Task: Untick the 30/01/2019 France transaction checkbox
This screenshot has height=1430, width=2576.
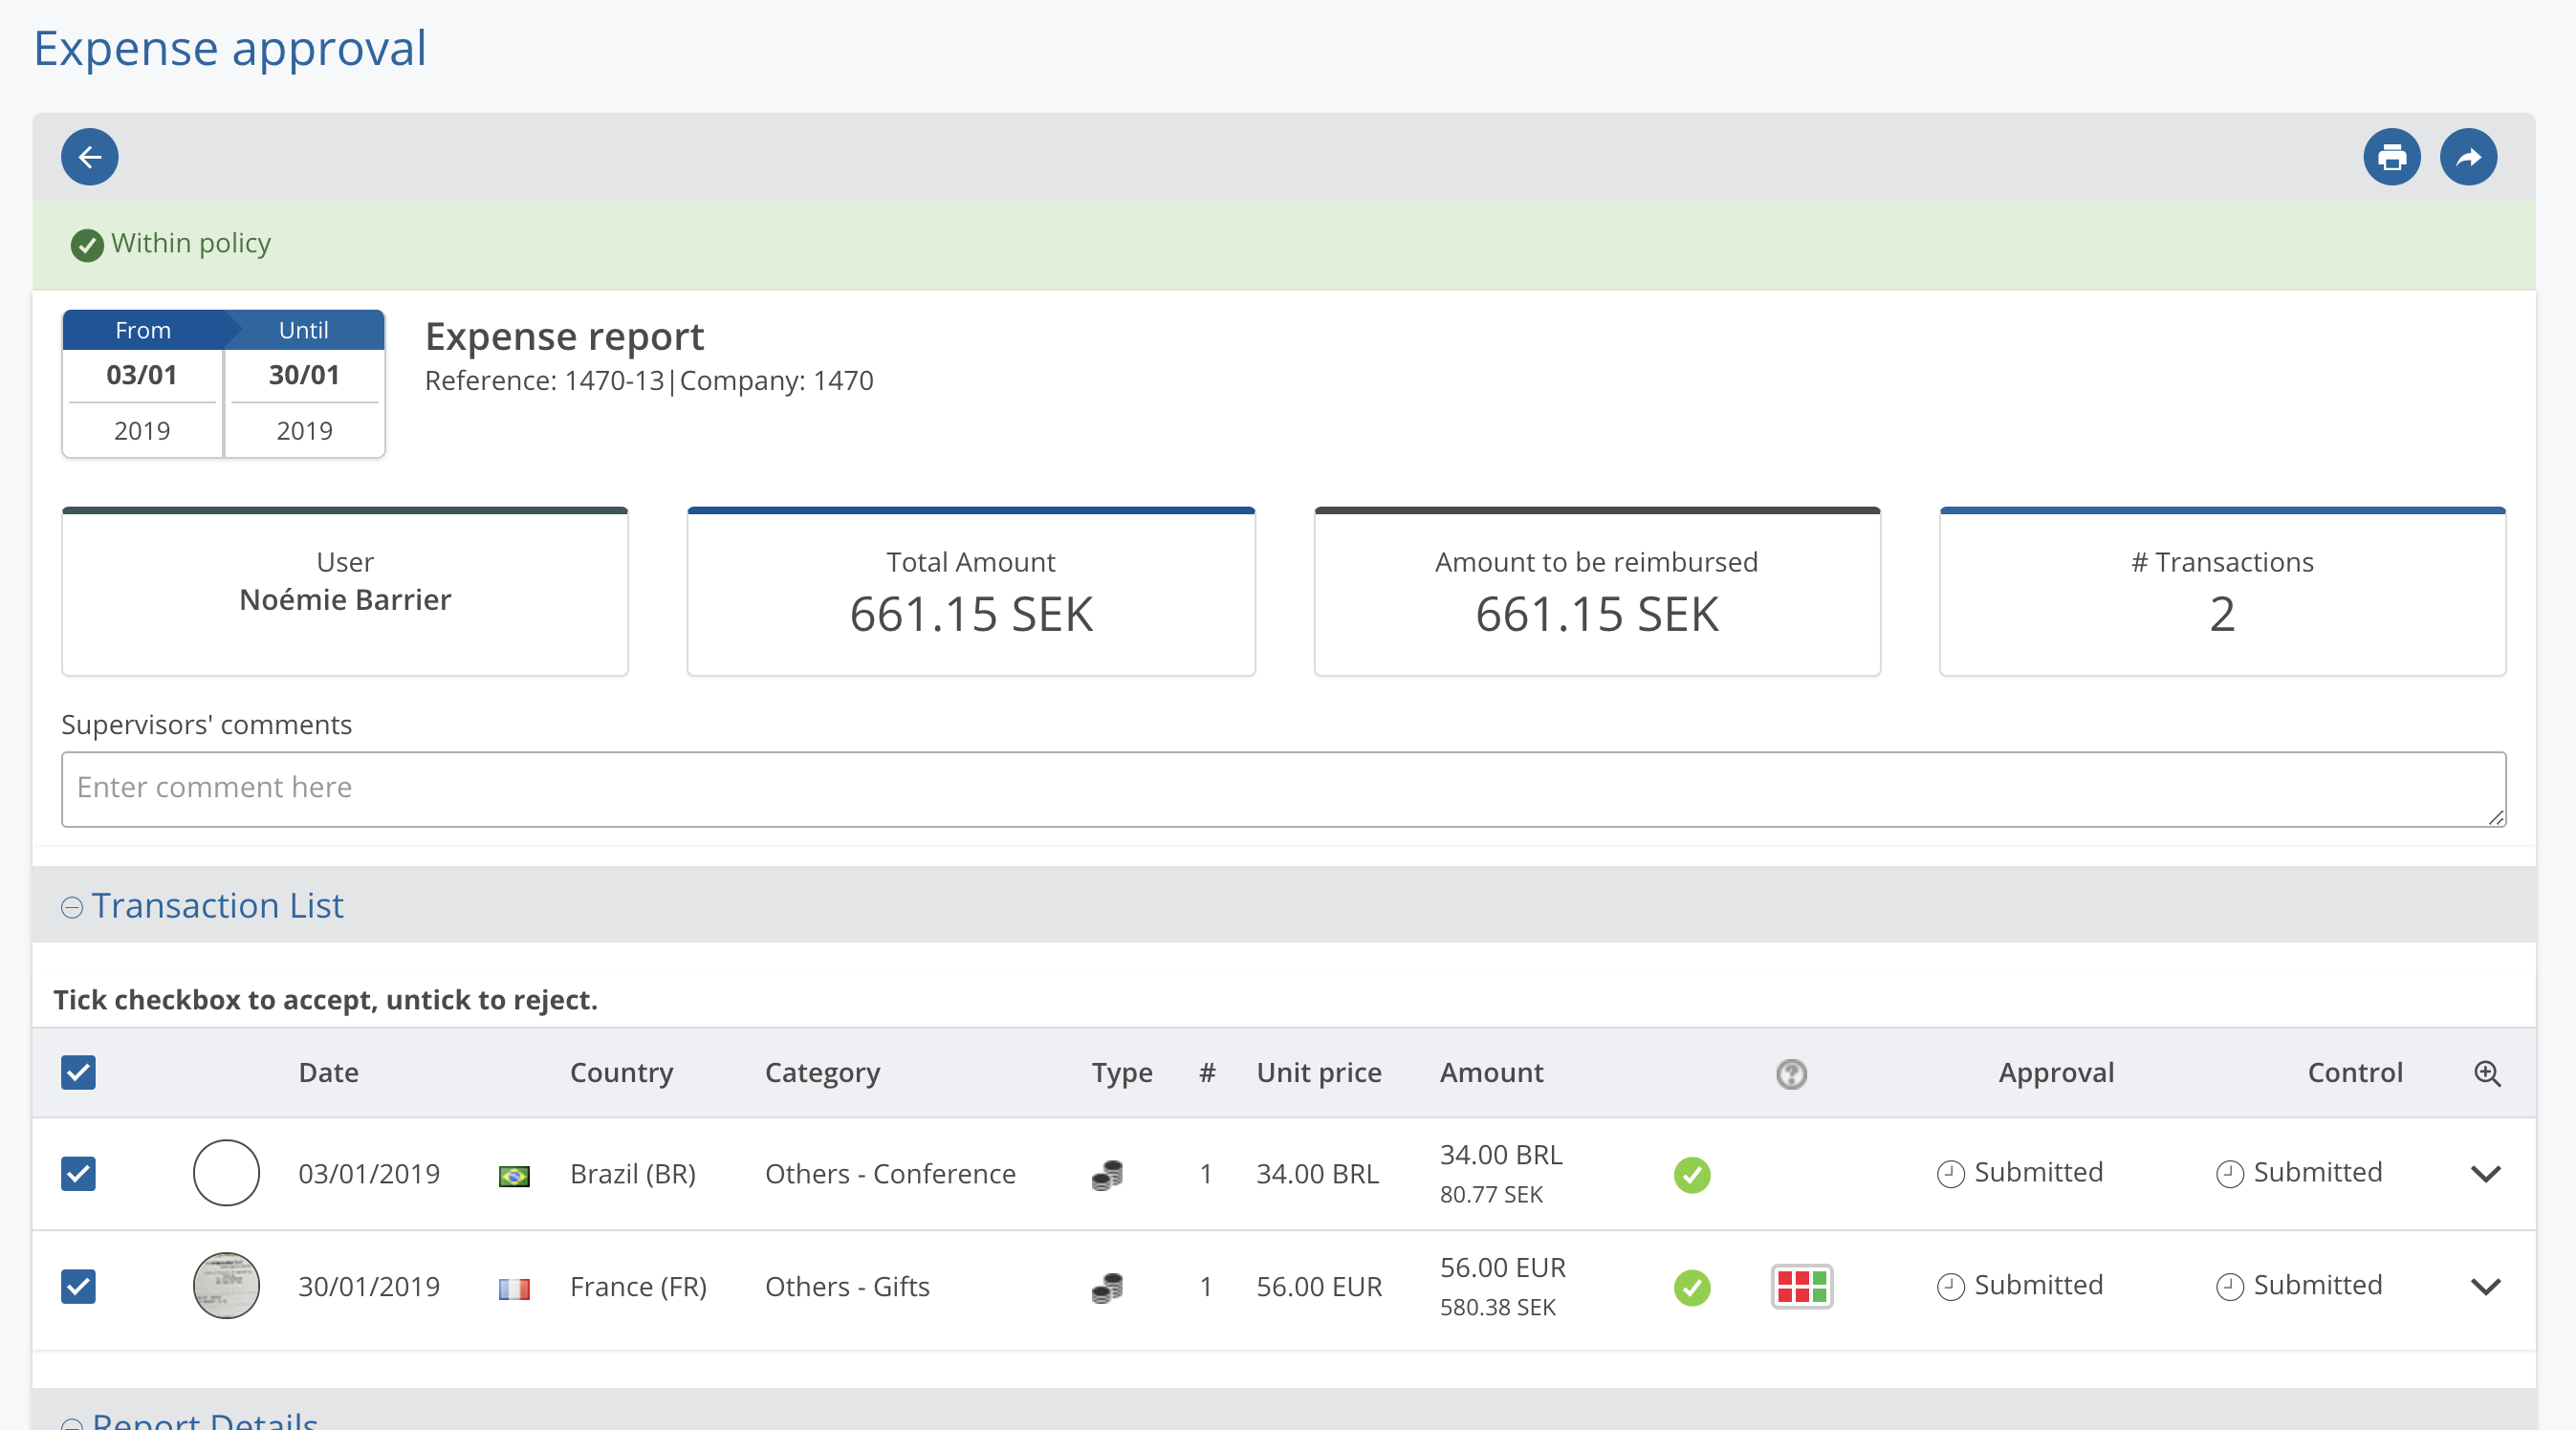Action: click(78, 1286)
